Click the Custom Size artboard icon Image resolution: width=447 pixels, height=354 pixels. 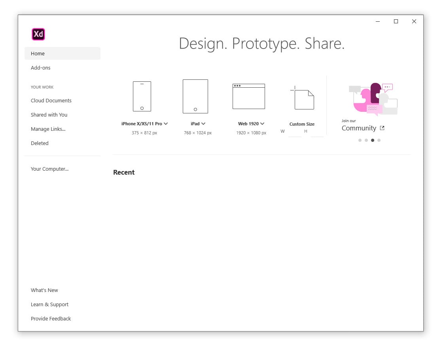tap(303, 99)
